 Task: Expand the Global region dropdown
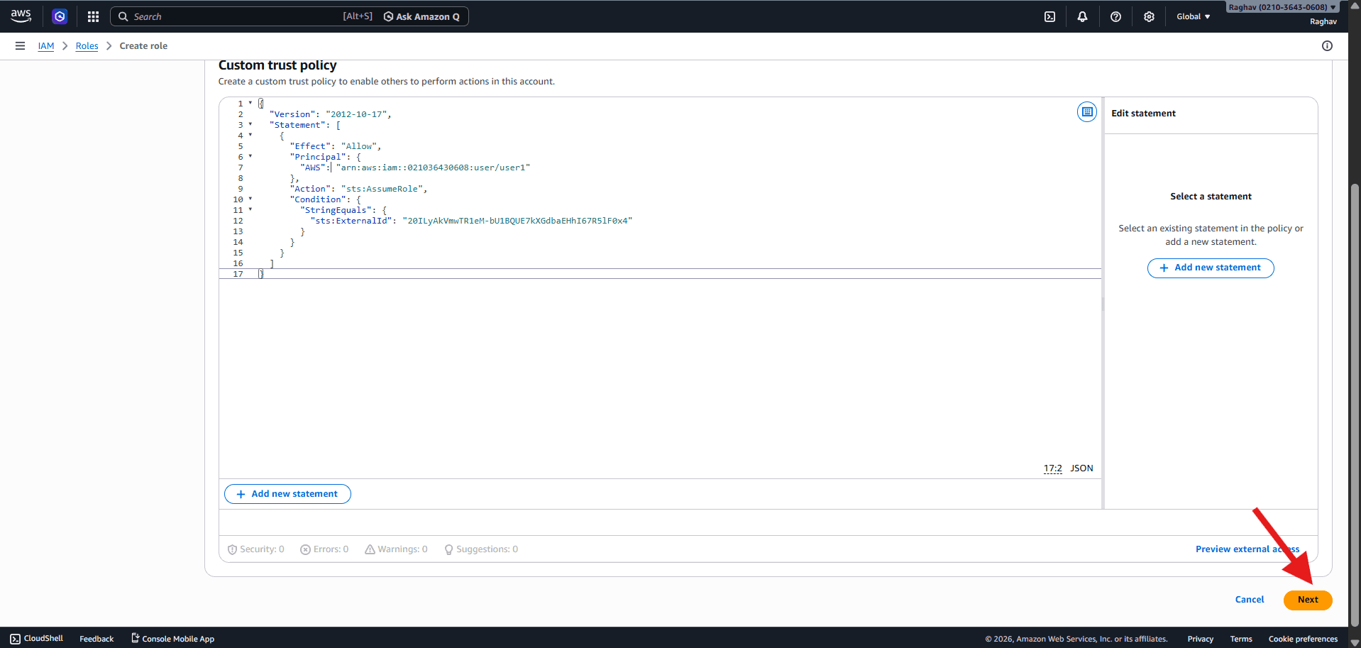tap(1193, 16)
